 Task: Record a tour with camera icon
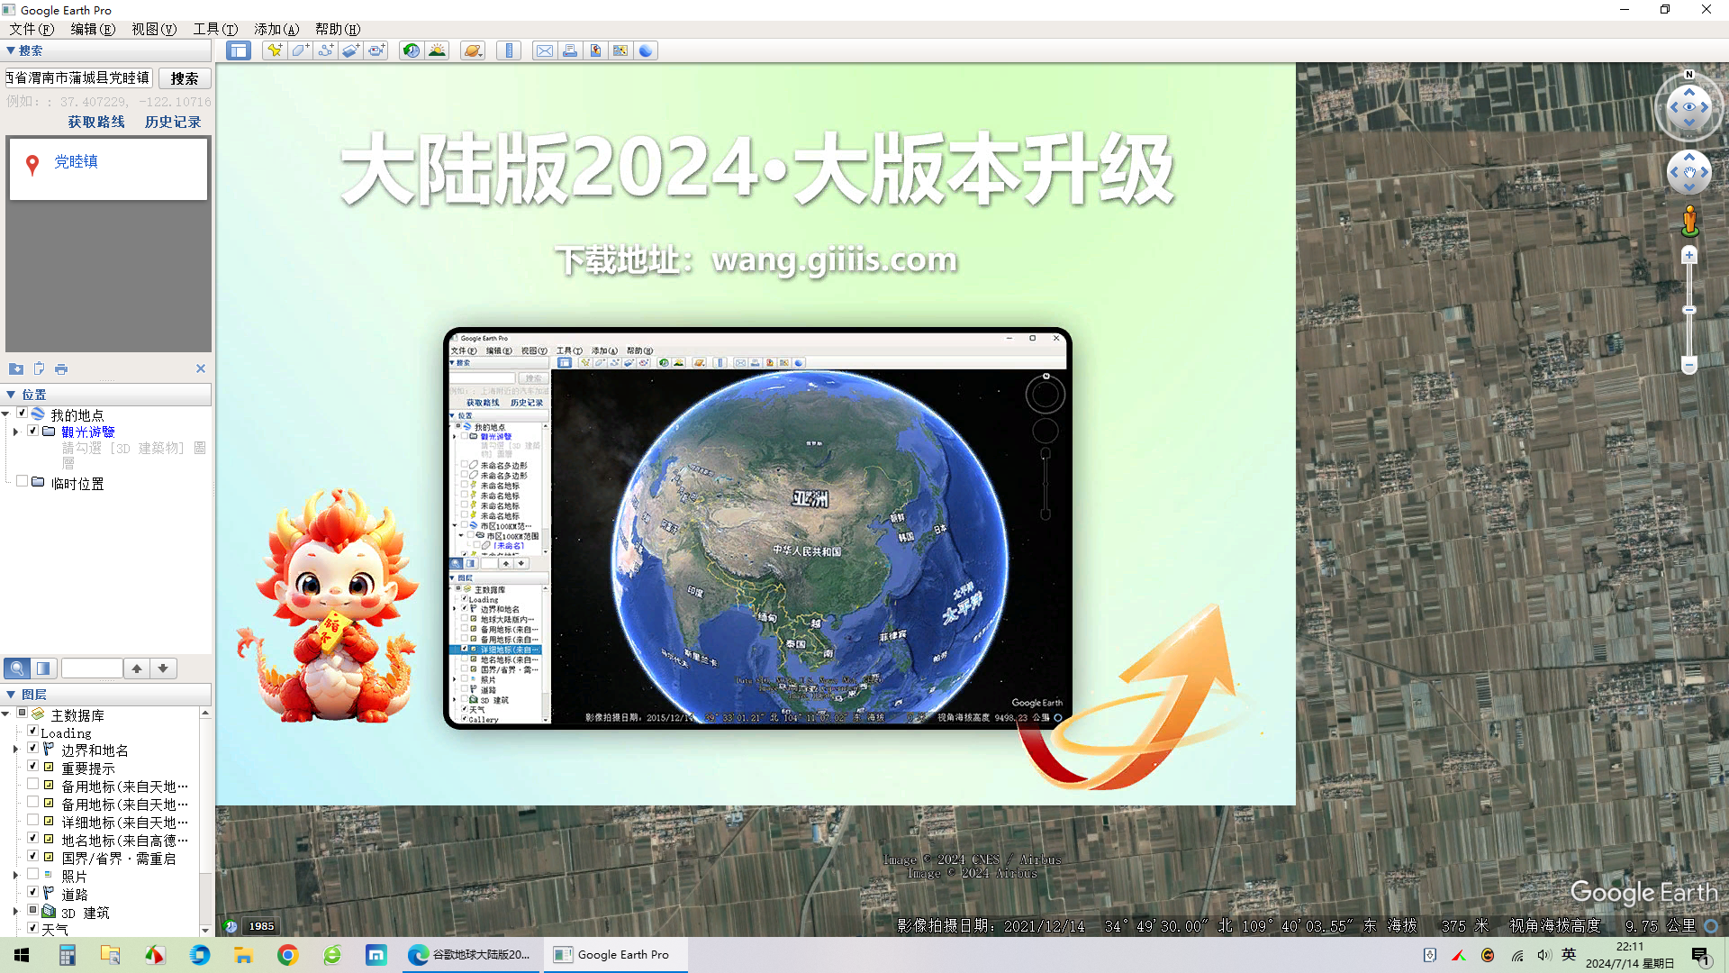click(376, 50)
